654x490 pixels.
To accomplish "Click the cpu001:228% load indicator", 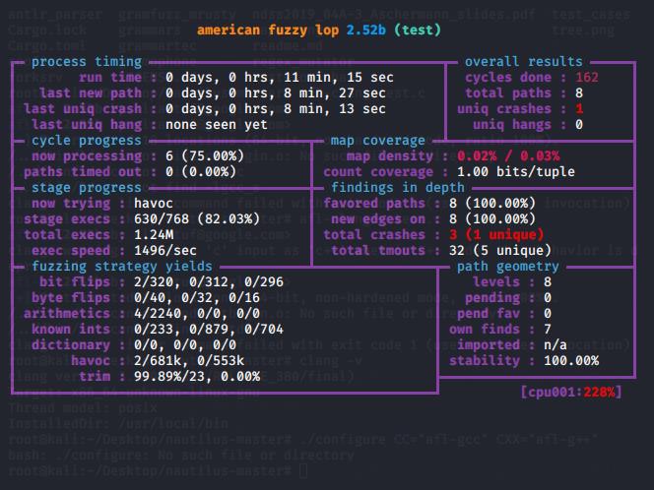I will 571,392.
